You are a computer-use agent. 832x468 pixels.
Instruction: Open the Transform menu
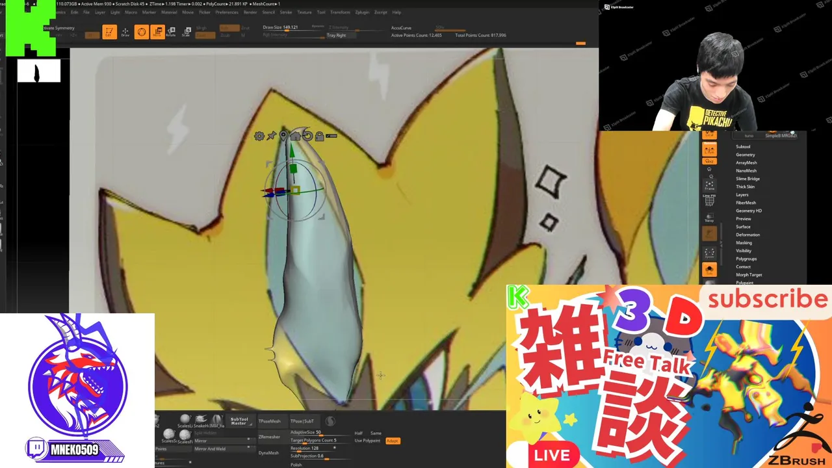(340, 12)
